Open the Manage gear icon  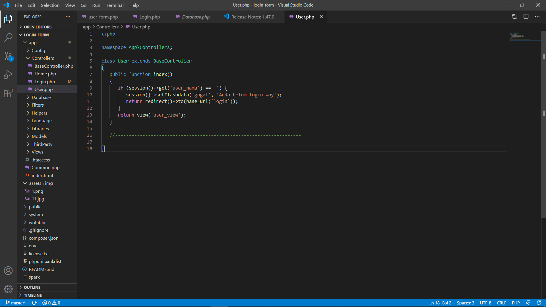[8, 289]
